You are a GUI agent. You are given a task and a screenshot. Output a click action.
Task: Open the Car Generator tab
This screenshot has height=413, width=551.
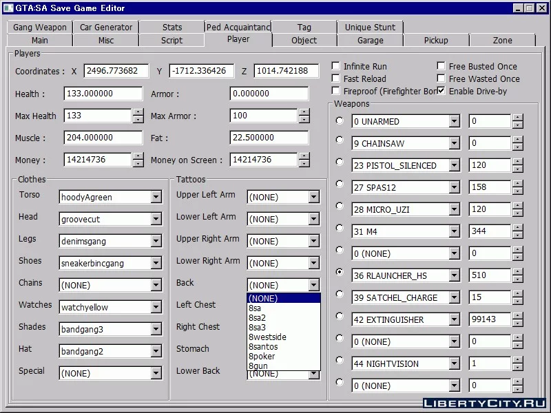click(106, 27)
